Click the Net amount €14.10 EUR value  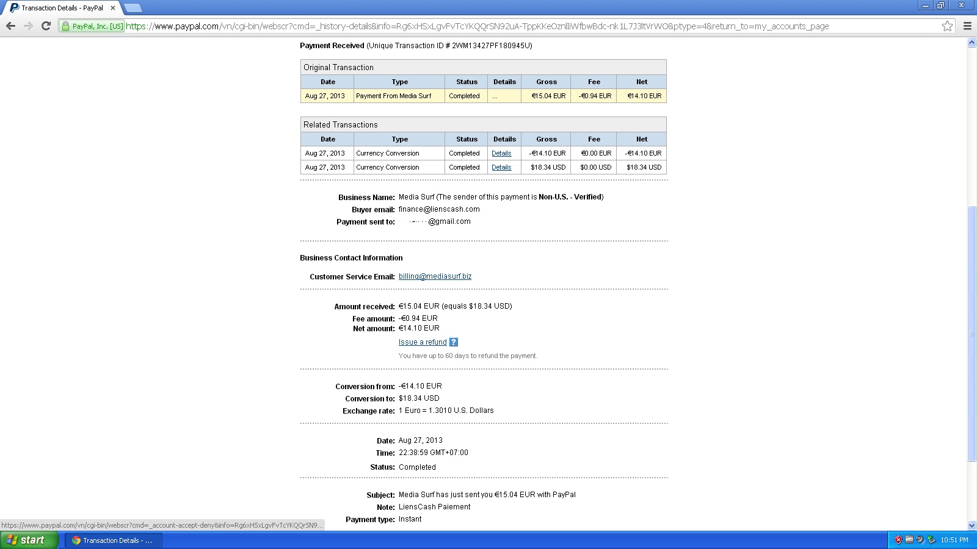[419, 328]
